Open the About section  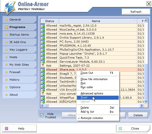tap(19, 95)
